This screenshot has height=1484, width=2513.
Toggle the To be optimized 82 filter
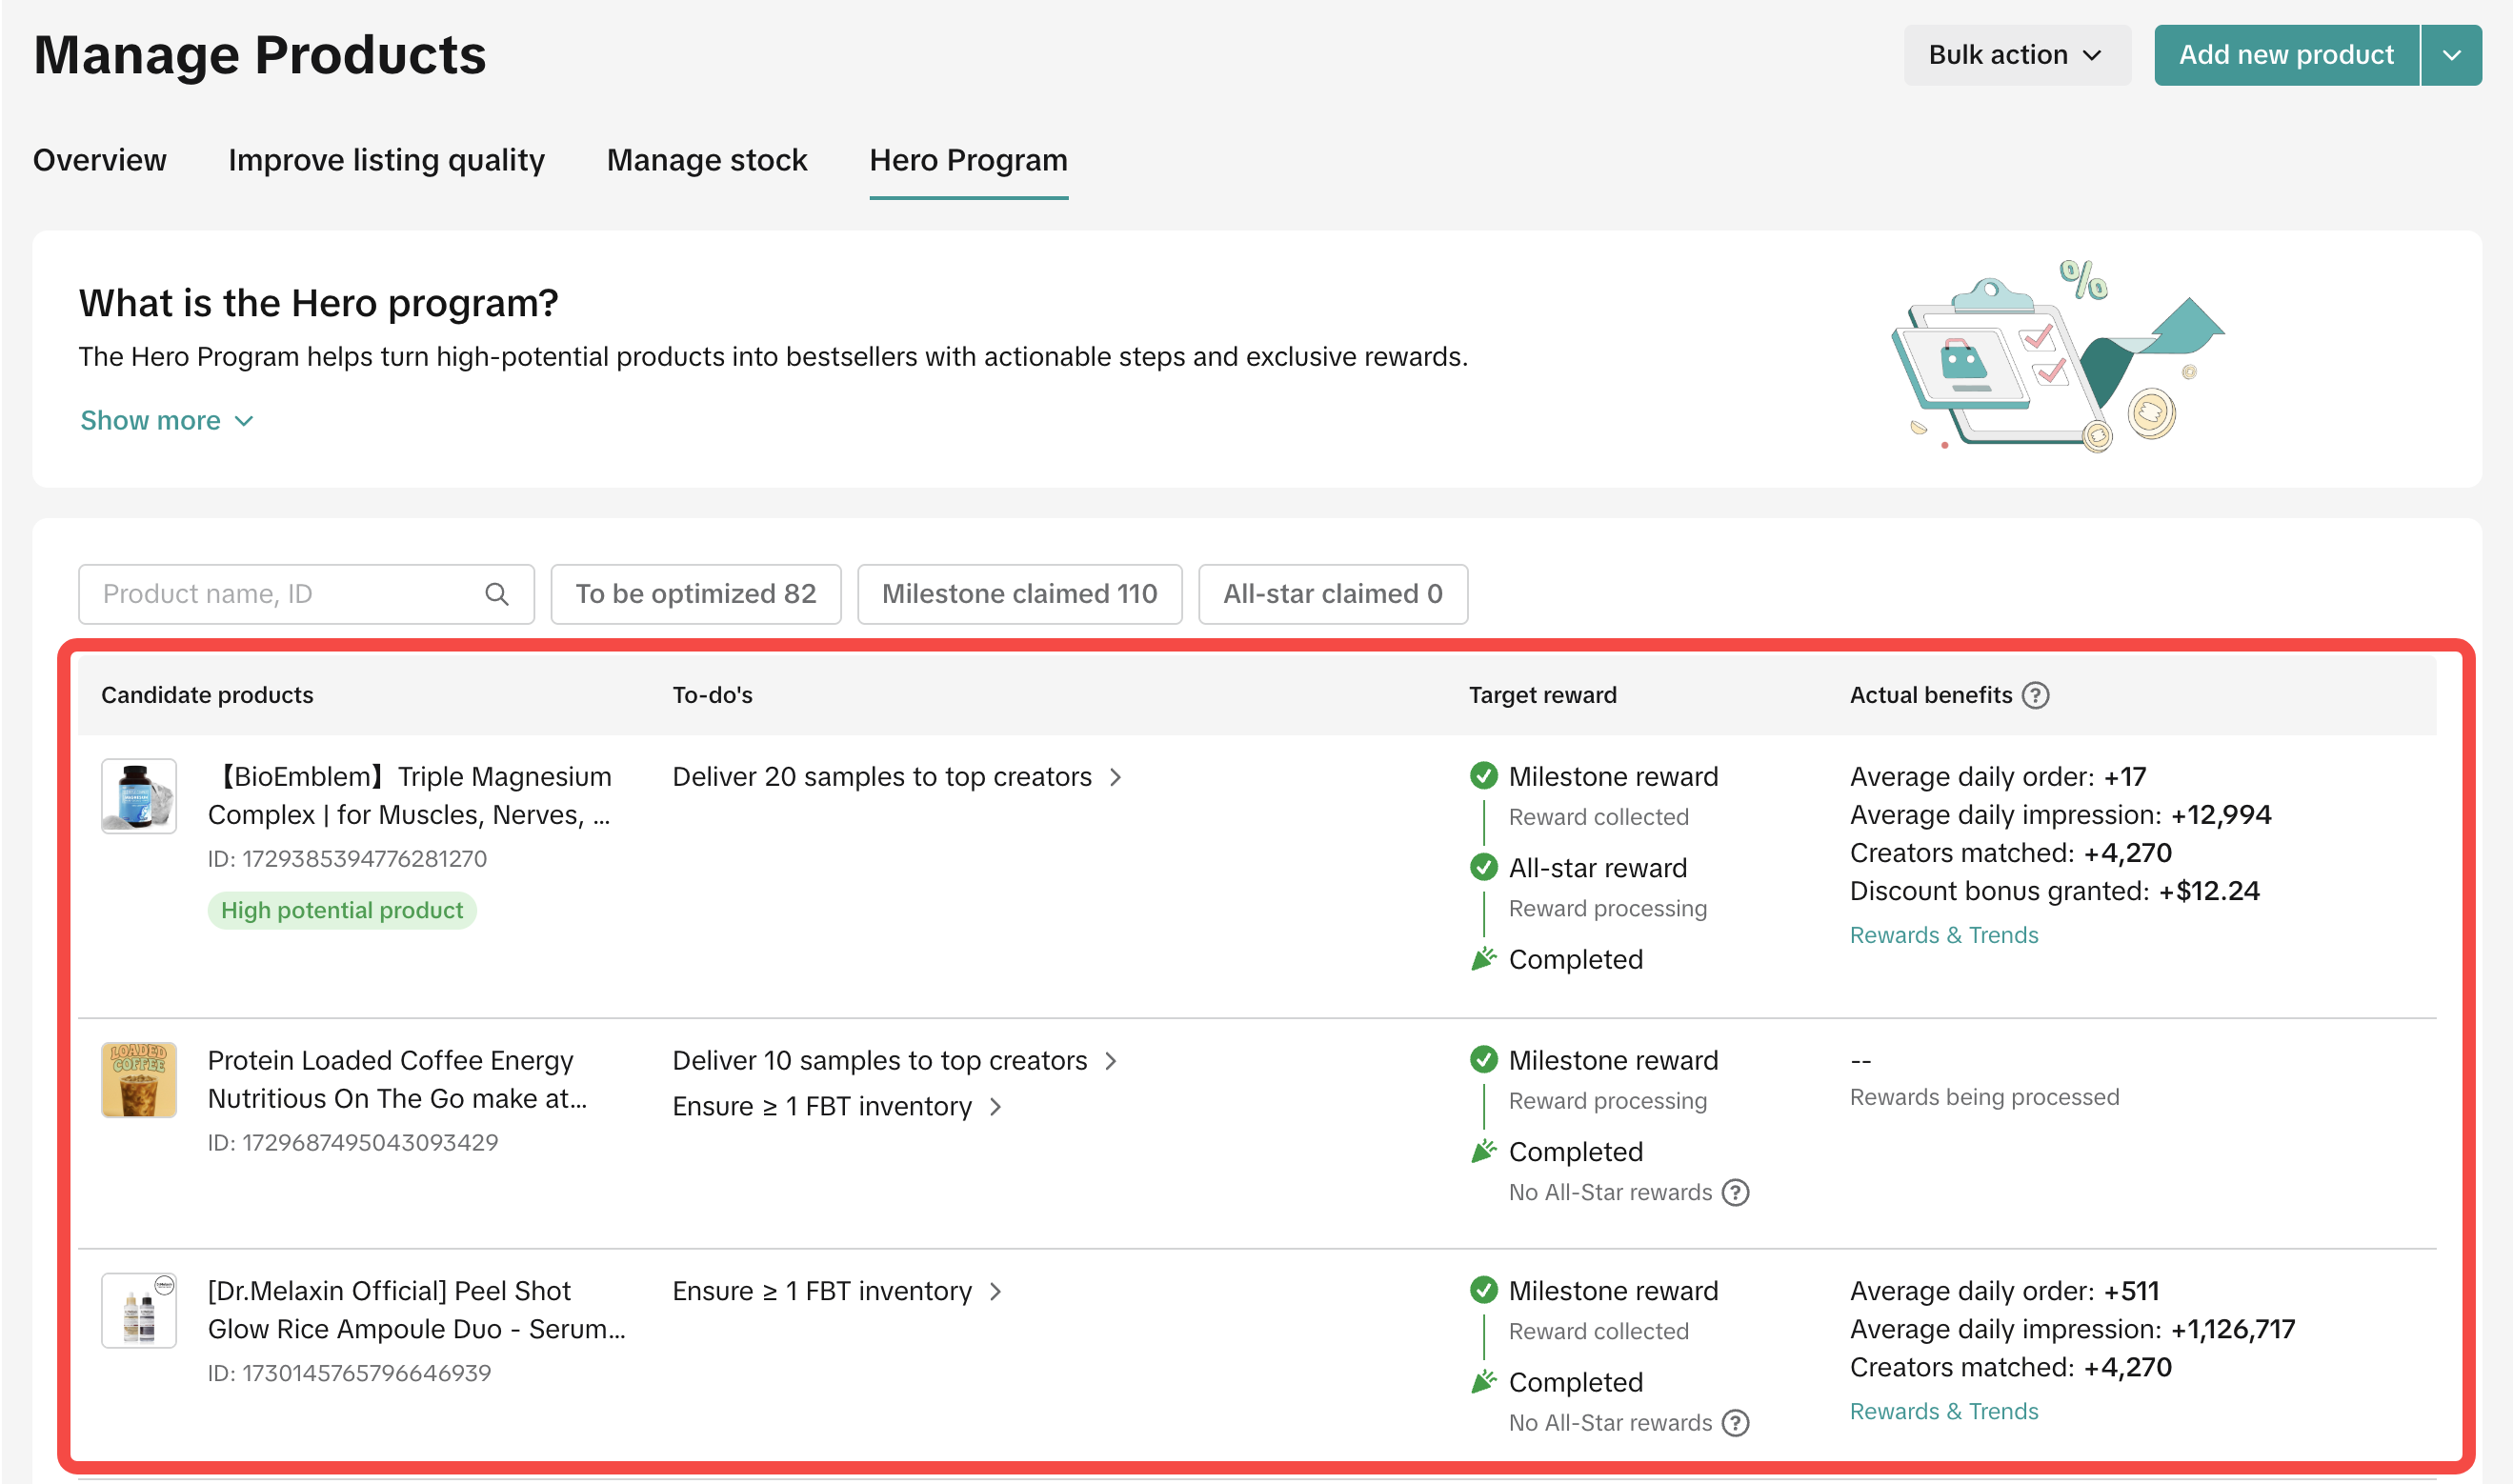[x=695, y=594]
